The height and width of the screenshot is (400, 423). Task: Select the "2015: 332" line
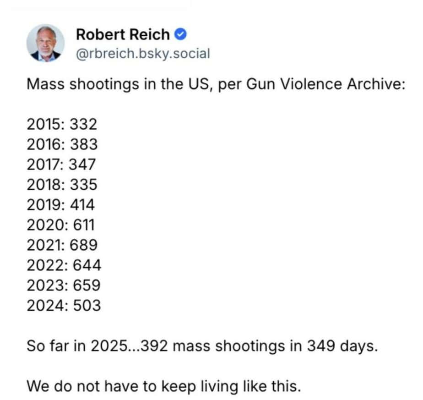pyautogui.click(x=62, y=125)
